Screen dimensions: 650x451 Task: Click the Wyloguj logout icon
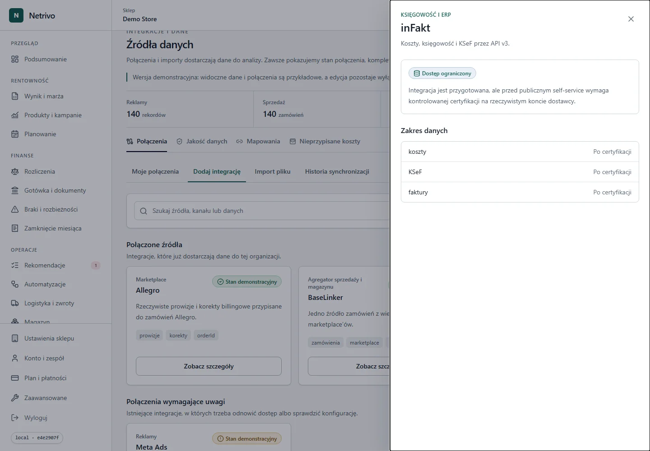[x=15, y=418]
